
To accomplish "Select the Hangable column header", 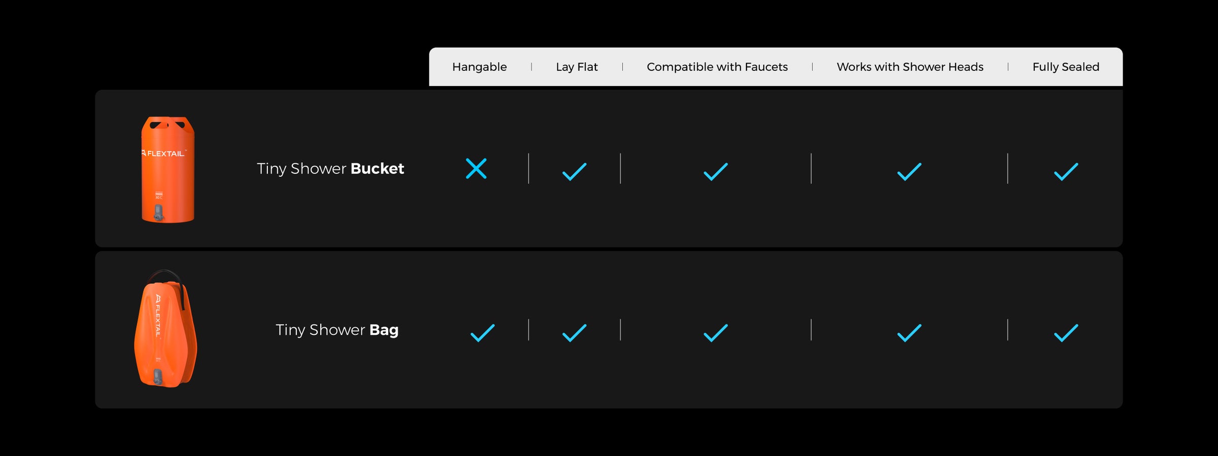I will pos(479,67).
